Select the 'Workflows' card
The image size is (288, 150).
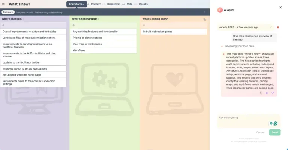click(103, 50)
